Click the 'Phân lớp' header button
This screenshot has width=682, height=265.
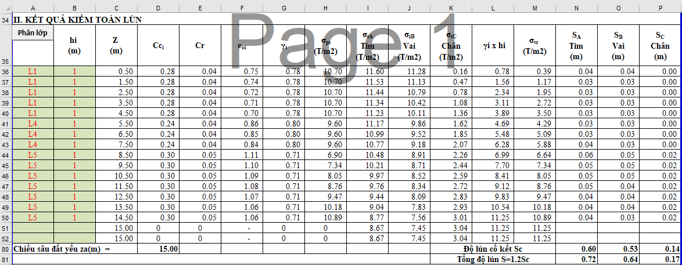click(33, 32)
